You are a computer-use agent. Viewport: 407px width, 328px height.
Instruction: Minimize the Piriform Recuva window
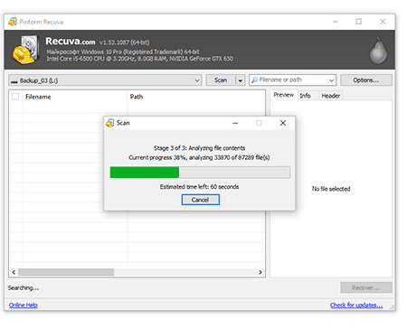[336, 22]
